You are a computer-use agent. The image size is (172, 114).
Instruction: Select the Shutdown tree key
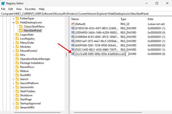coord(26,95)
